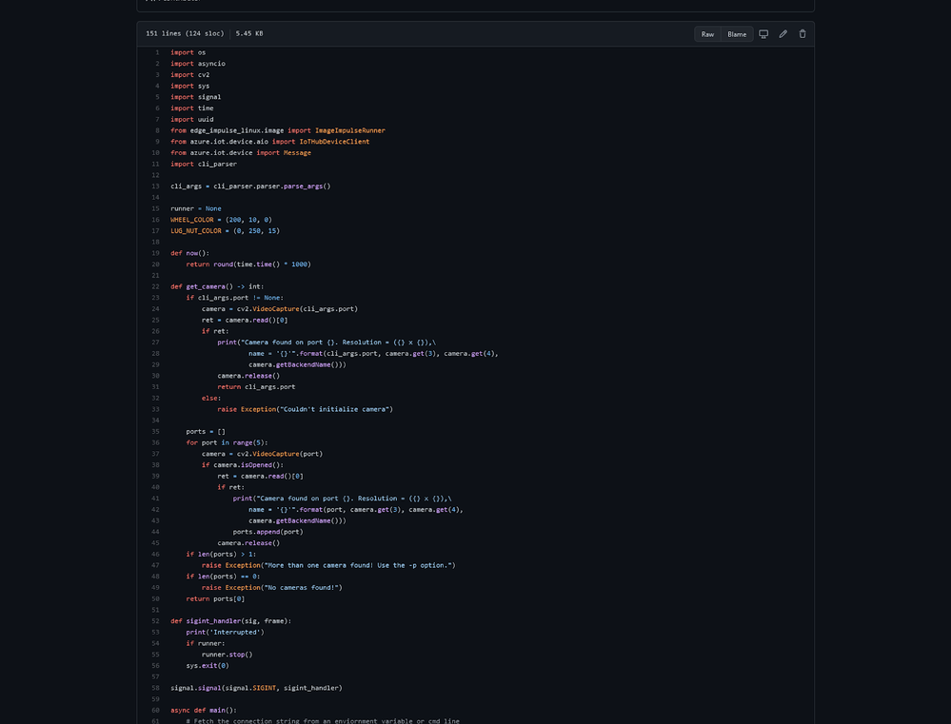Screen dimensions: 951x724
Task: Click the IoTHubDeviceClient import symbol
Action: click(334, 142)
